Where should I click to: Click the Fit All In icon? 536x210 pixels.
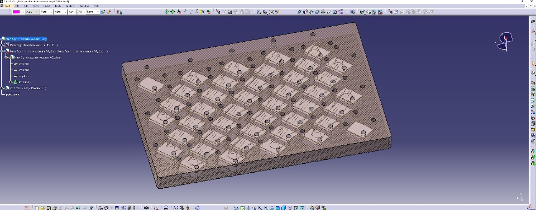tap(242, 208)
